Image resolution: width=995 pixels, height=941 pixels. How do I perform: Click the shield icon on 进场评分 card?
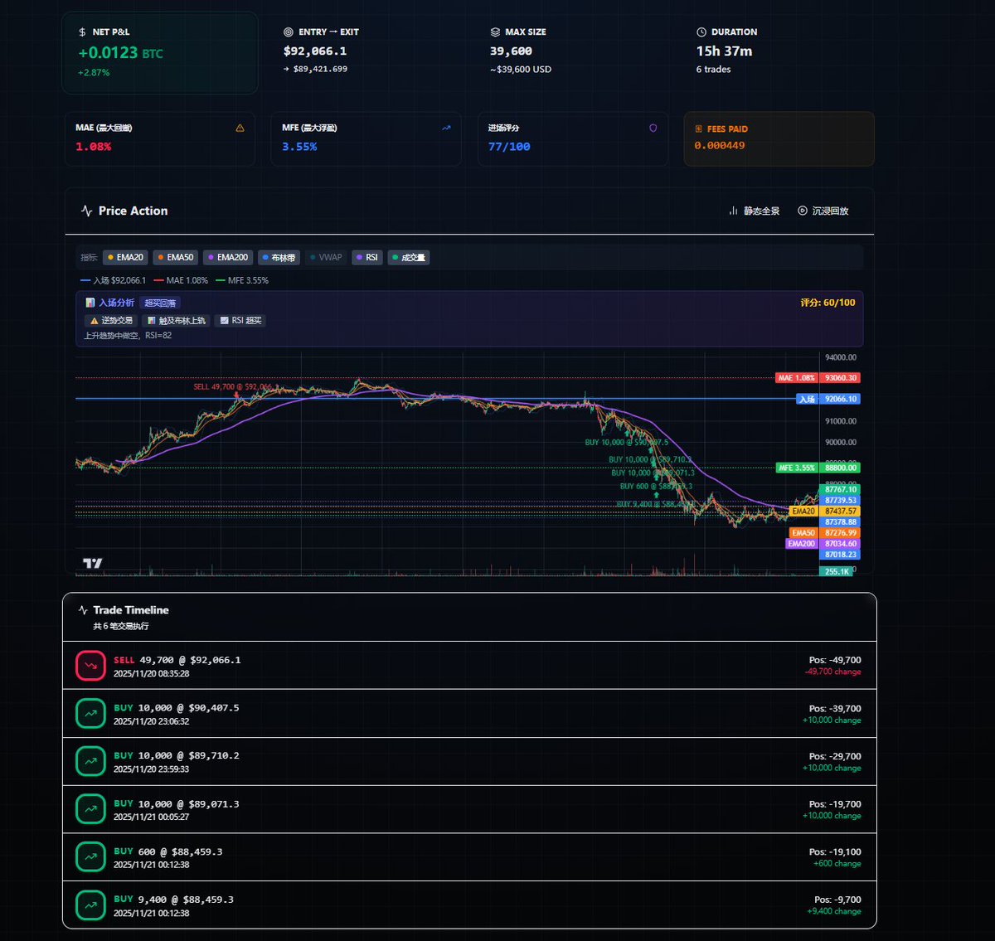[653, 129]
